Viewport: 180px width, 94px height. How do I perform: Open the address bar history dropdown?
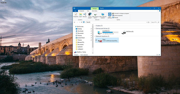coord(147,22)
